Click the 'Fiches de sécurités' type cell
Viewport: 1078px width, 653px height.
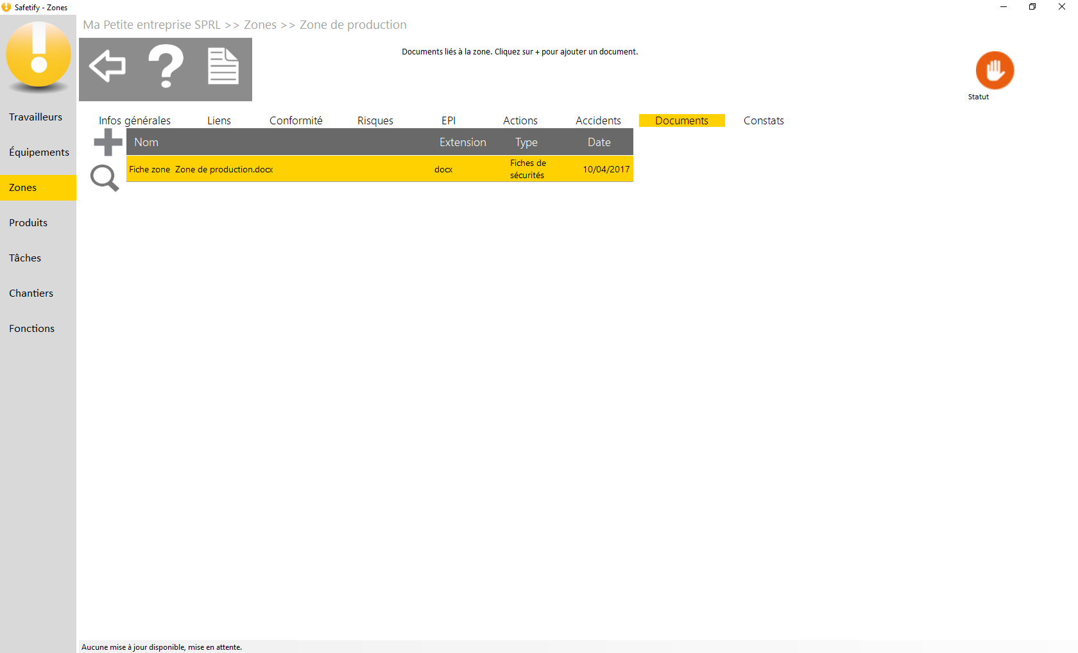click(528, 169)
